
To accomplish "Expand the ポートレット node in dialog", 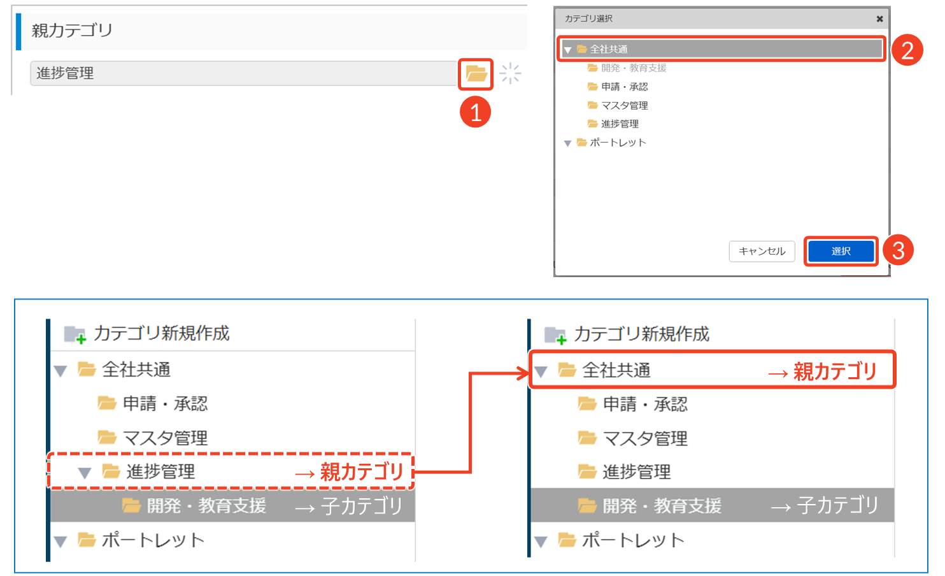I will point(567,143).
